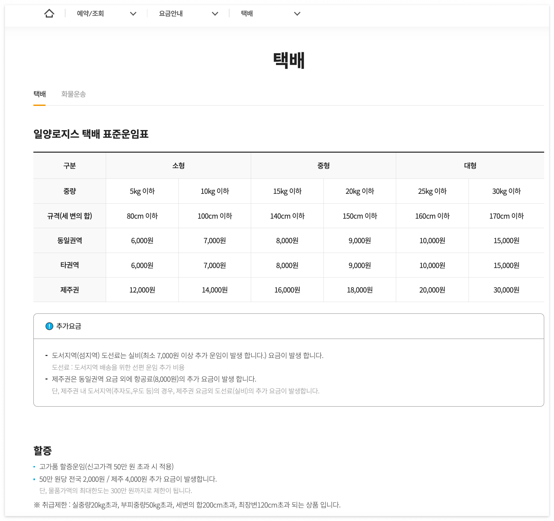Click 7,000원 in the 타권역 row
Viewport: 554px width, 521px height.
point(215,265)
